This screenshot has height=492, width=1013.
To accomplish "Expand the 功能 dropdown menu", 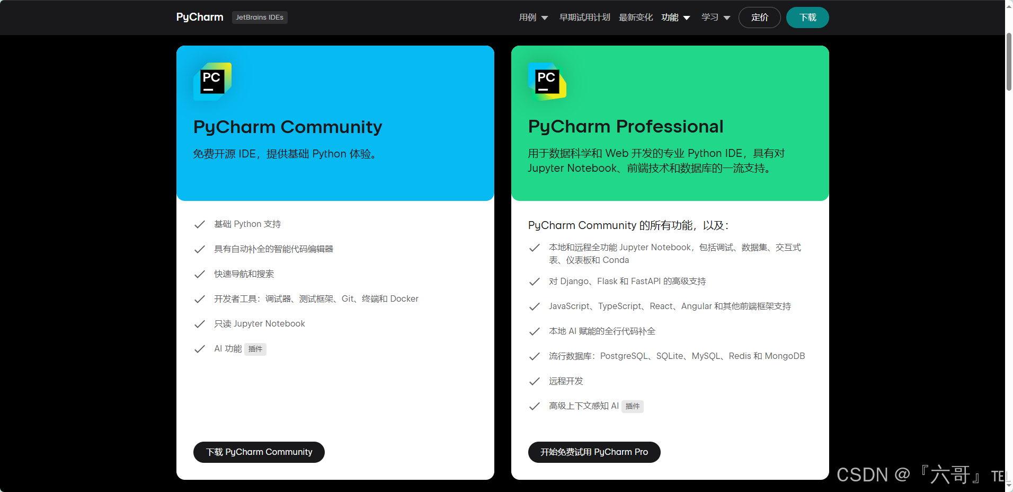I will (676, 17).
